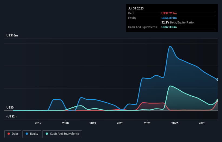Select the 2022 x-axis label
The height and width of the screenshot is (142, 222).
click(175, 123)
